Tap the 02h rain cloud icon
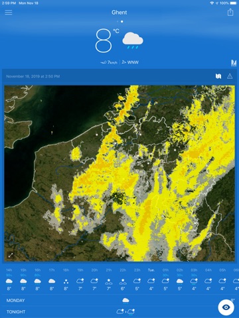Screen dimensions: 239x318 (180, 282)
